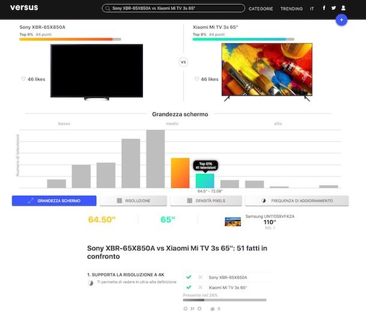Click Sony XBR-65X850A label in 4K row
Image resolution: width=366 pixels, height=315 pixels.
pos(228,277)
